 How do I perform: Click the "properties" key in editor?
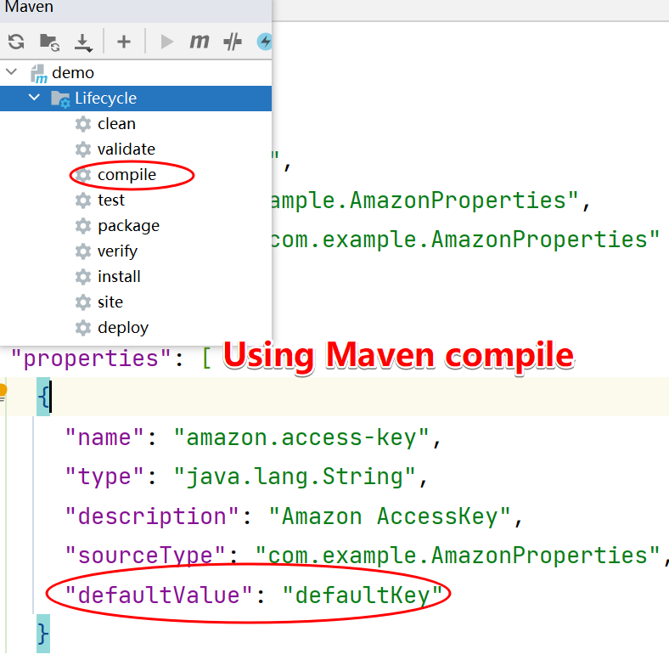pos(91,358)
